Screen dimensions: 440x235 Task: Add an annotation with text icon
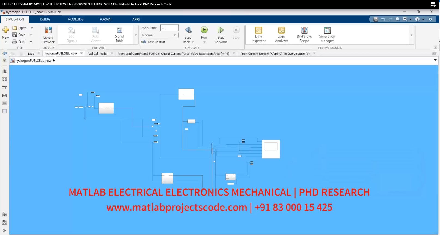point(4,95)
